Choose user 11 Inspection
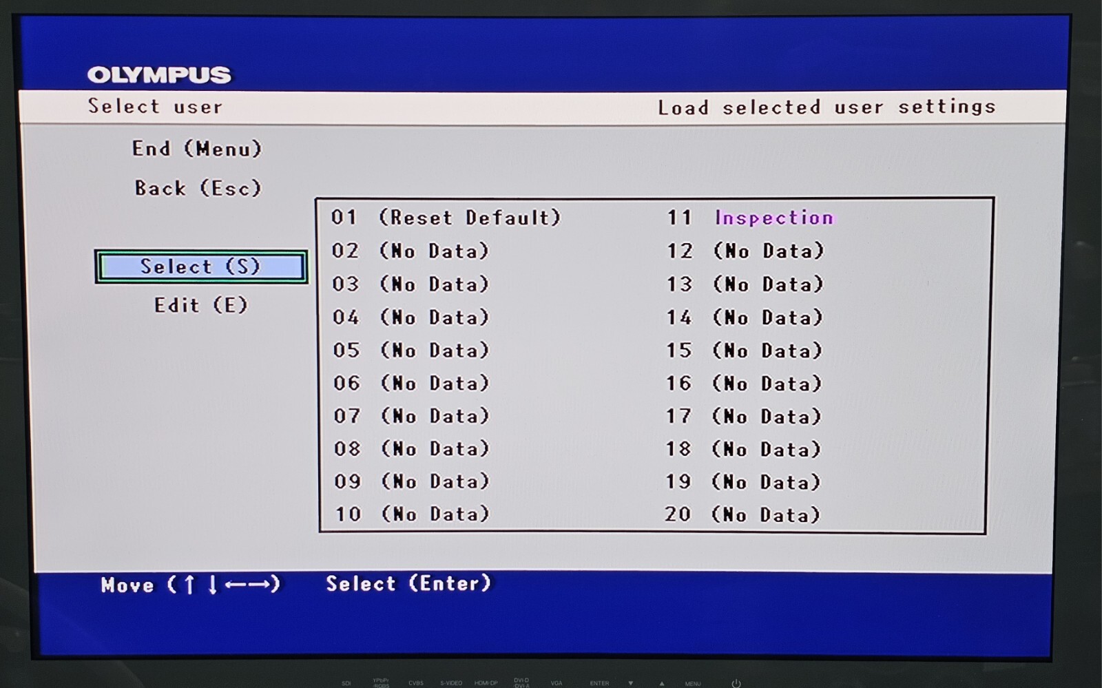Image resolution: width=1102 pixels, height=688 pixels. click(x=749, y=218)
